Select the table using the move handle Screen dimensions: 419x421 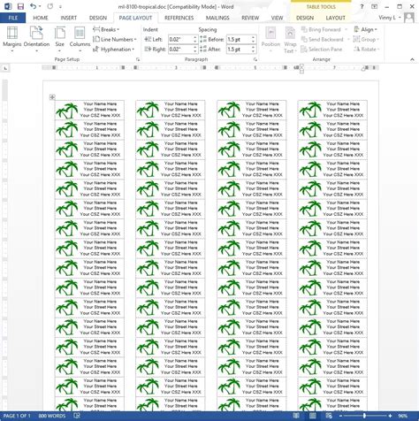(x=52, y=96)
